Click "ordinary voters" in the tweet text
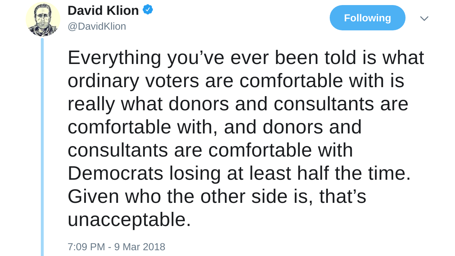The image size is (455, 256). click(133, 81)
